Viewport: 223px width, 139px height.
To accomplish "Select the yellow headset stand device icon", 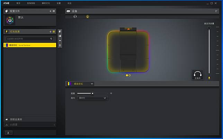I will coord(87,16).
